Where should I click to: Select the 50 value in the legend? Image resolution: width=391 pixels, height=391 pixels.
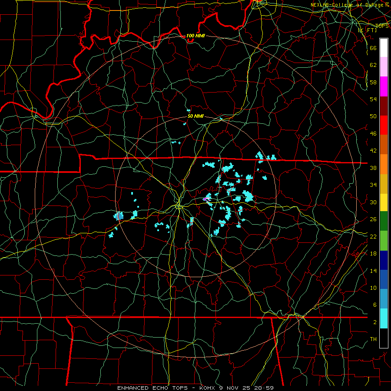point(373,116)
